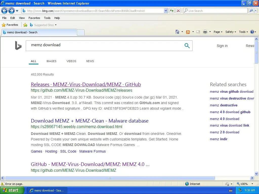The width and height of the screenshot is (259, 194).
Task: Open the File menu
Action: [4, 18]
